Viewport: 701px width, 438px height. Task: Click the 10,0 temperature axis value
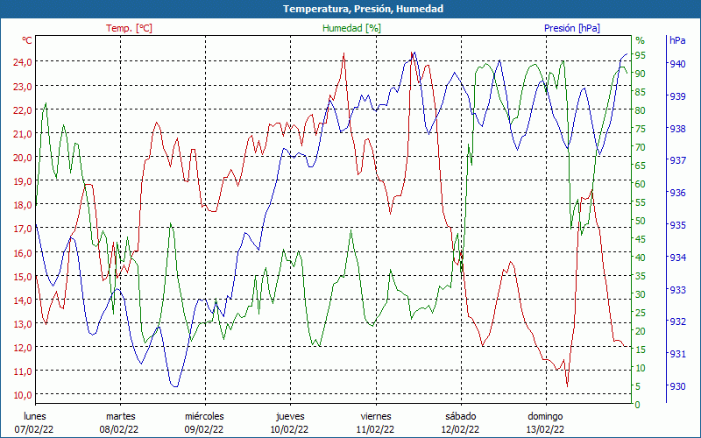[22, 395]
